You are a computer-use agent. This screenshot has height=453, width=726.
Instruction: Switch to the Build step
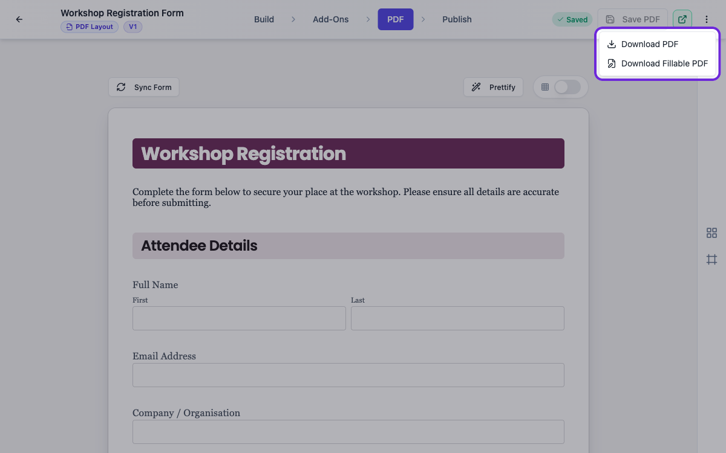point(264,19)
